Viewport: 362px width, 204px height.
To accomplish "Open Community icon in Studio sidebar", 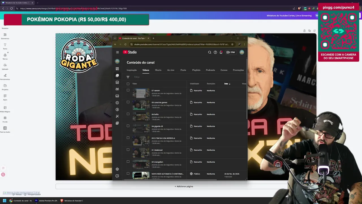I will (117, 89).
